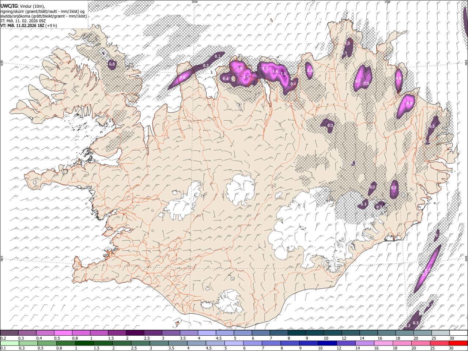Click the 0.1 label under the lower legend row

(3, 348)
